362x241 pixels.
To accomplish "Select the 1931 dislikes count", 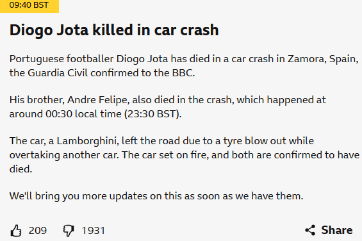I will [x=94, y=231].
